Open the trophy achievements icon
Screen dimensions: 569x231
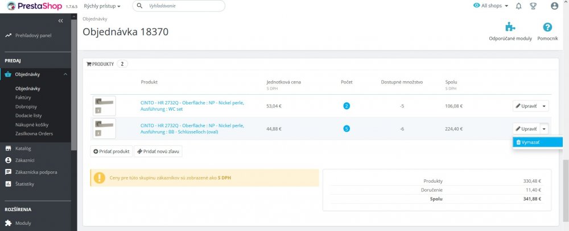click(533, 6)
